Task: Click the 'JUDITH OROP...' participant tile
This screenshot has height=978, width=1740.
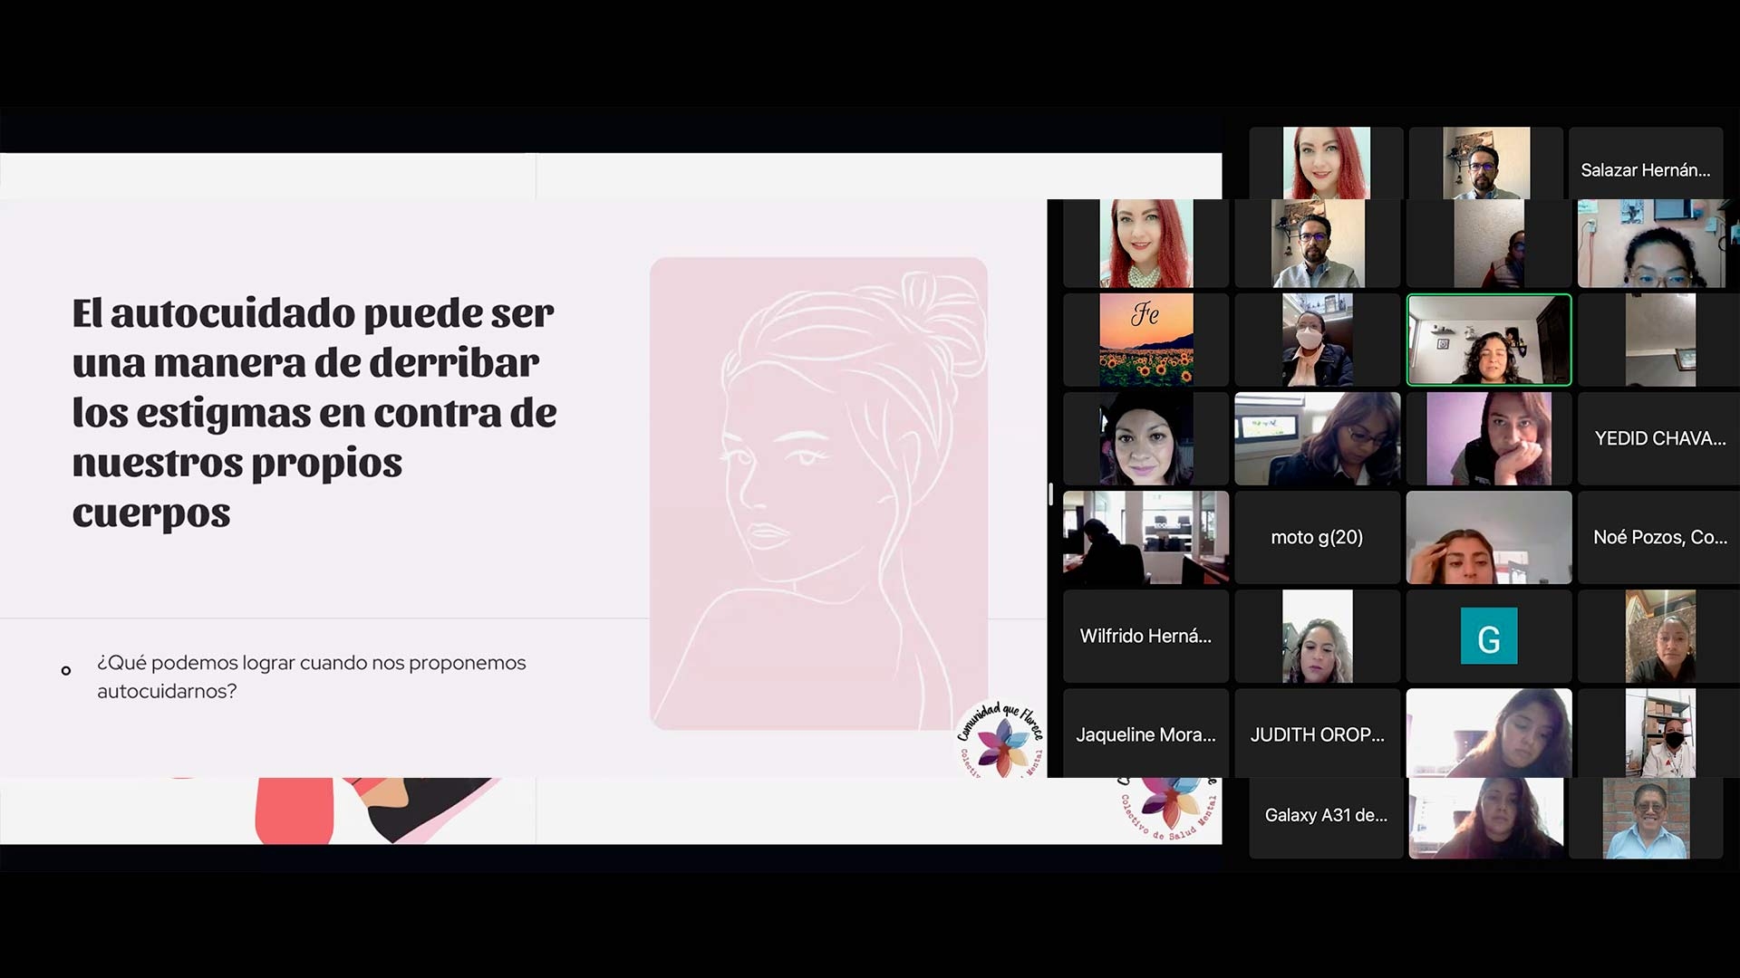Action: coord(1317,735)
